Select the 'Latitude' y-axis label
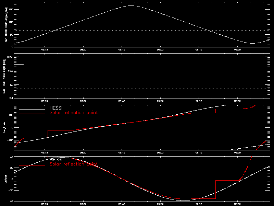 (x=6, y=179)
